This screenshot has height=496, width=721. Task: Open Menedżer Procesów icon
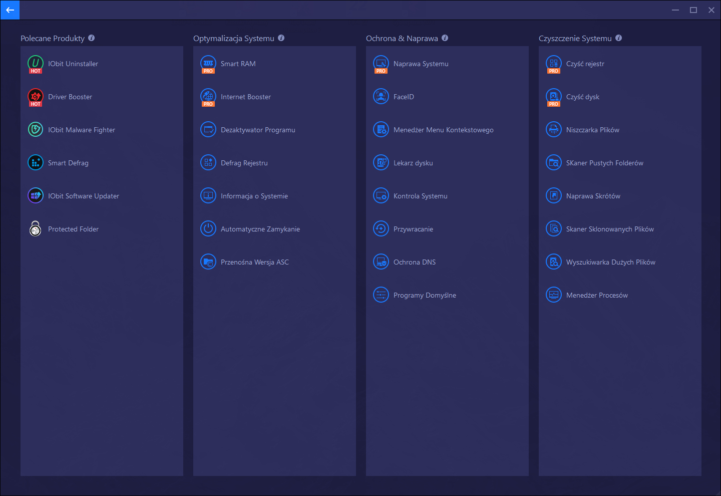554,295
